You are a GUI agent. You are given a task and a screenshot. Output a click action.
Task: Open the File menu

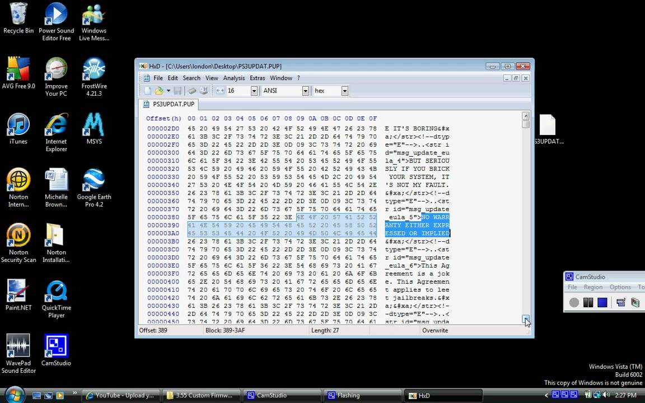click(158, 78)
